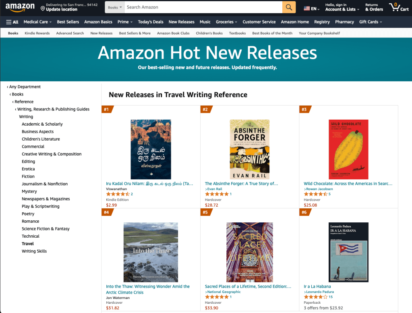
Task: Select the Children's Books subnav tab
Action: [209, 33]
